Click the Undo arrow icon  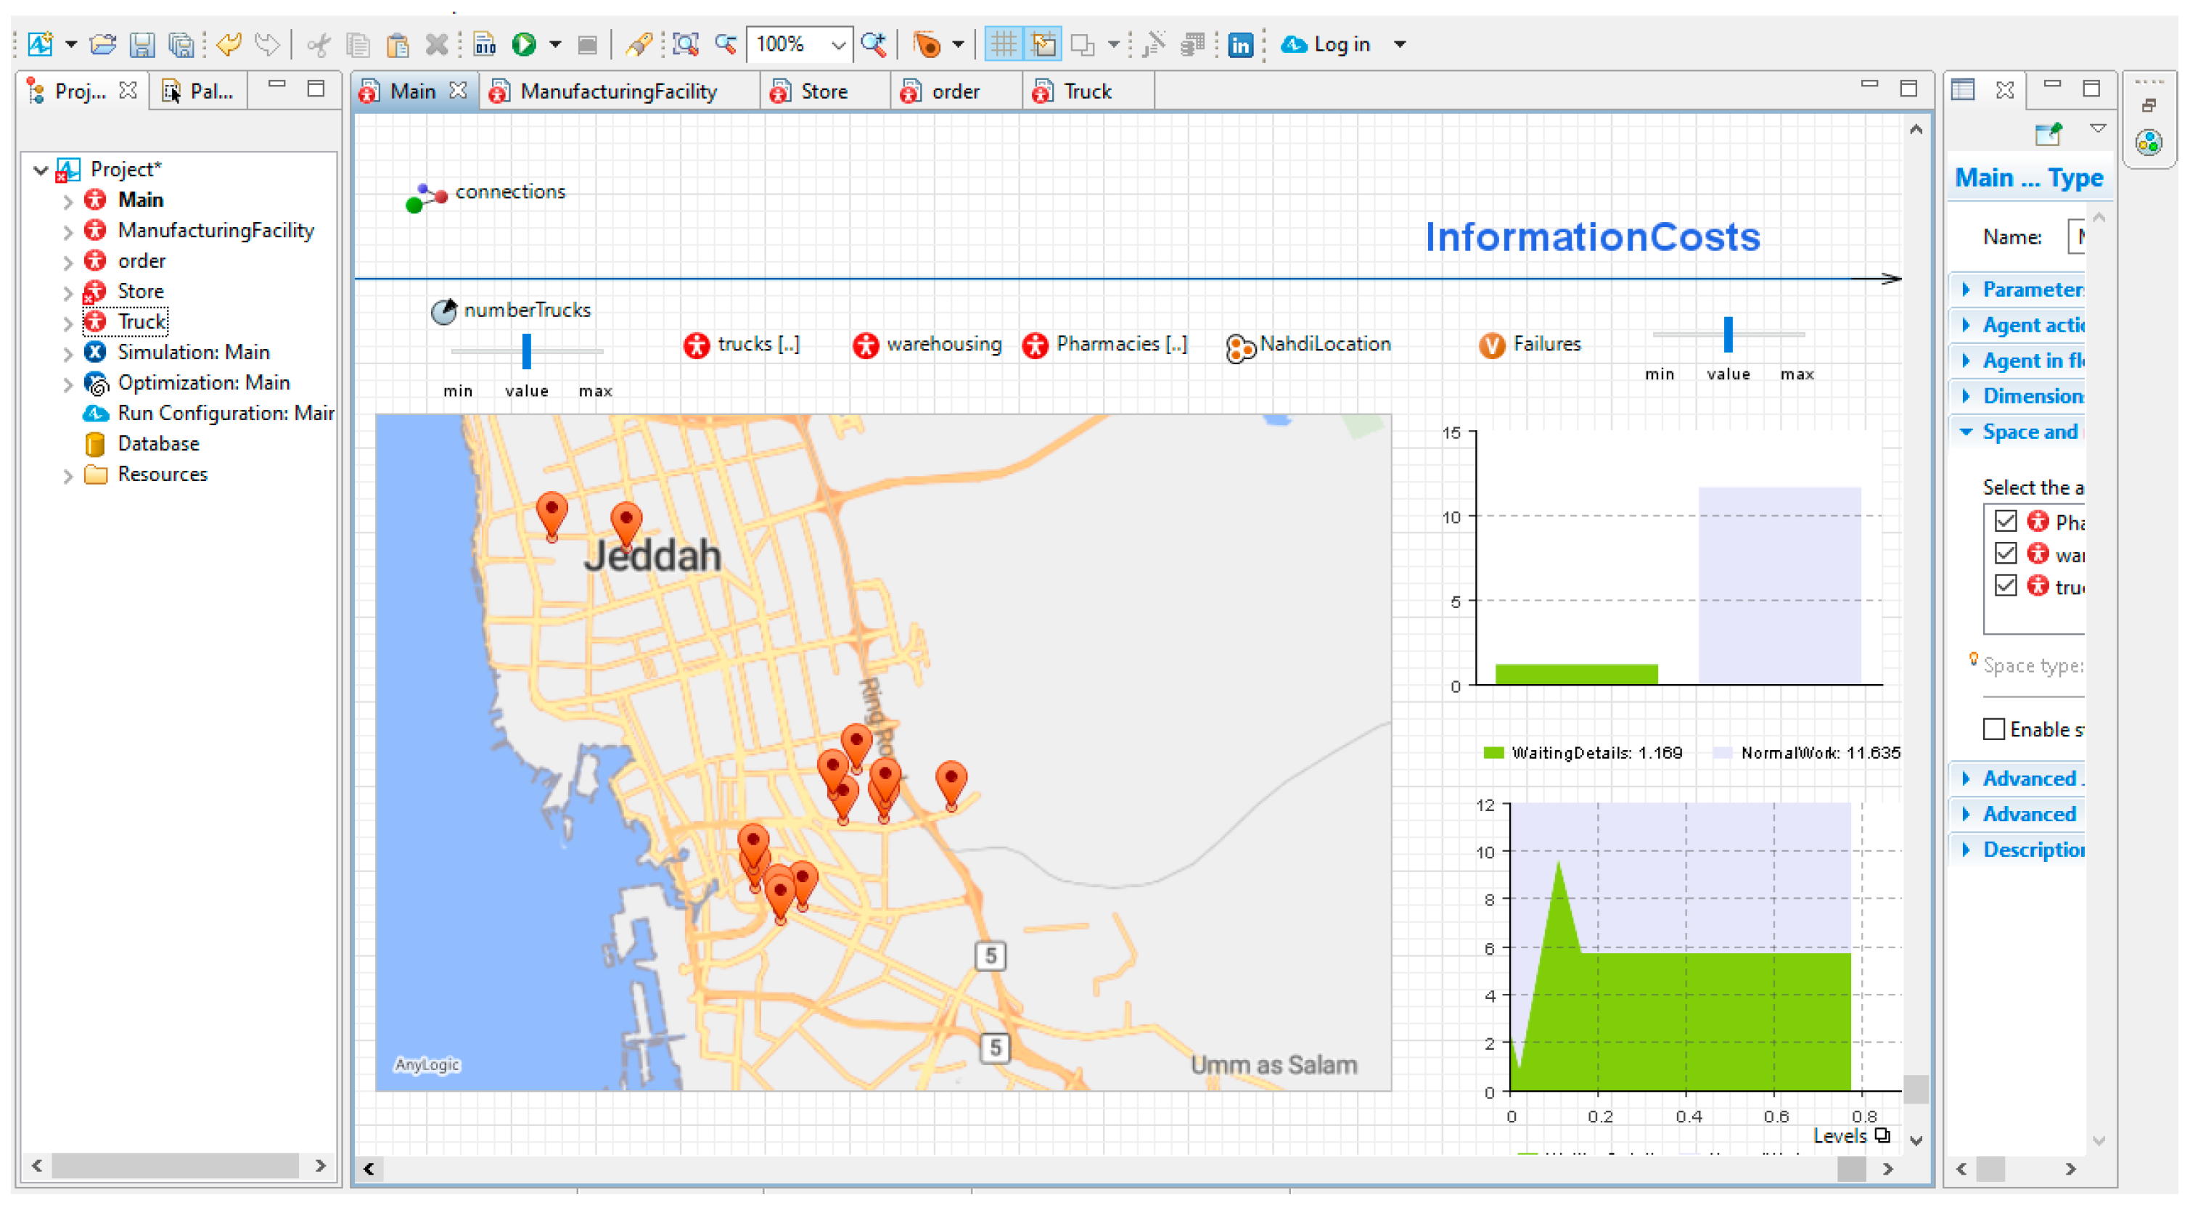pyautogui.click(x=229, y=44)
